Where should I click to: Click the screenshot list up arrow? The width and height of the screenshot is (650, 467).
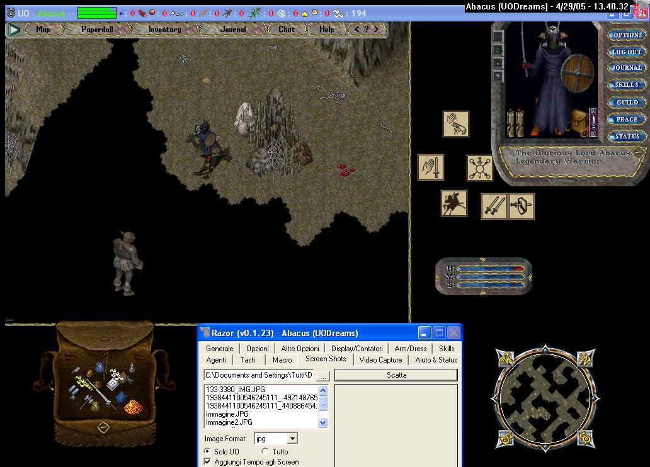click(x=323, y=390)
